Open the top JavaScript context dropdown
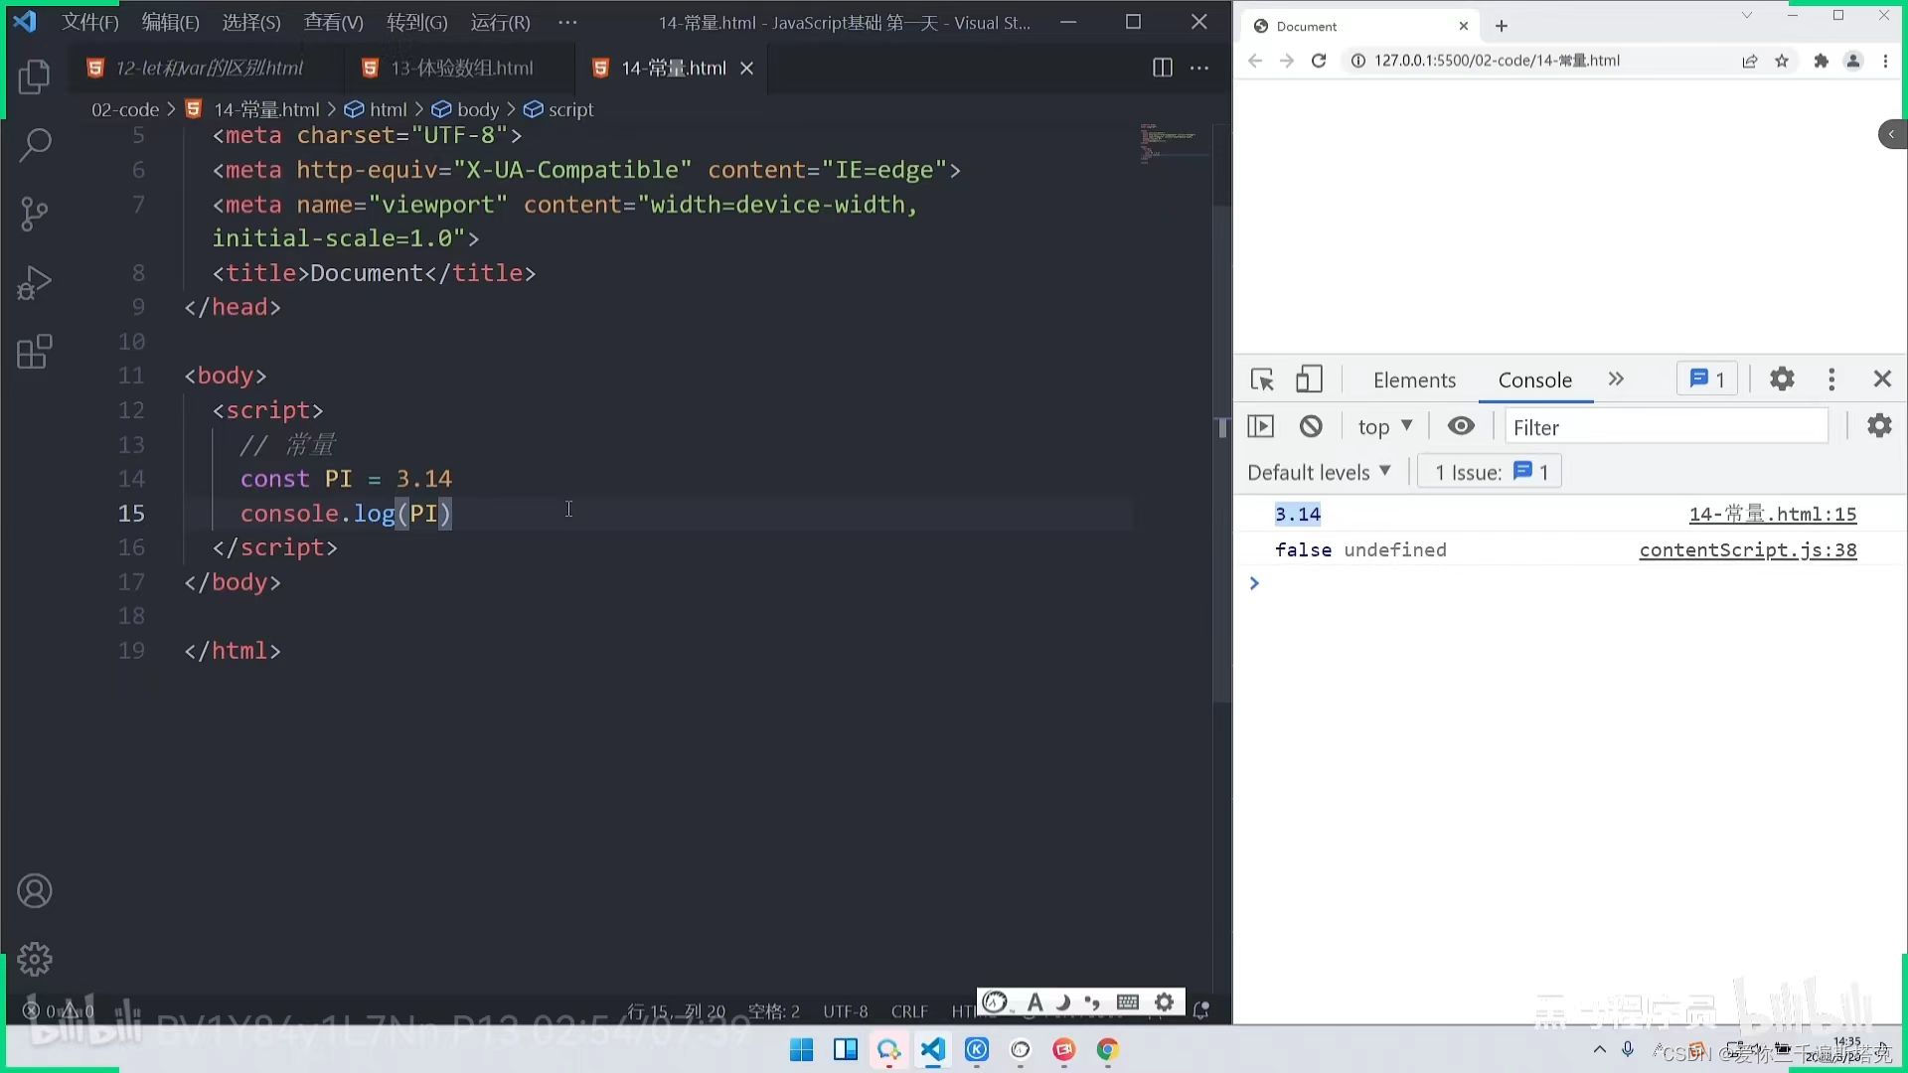Image resolution: width=1908 pixels, height=1073 pixels. coord(1384,427)
